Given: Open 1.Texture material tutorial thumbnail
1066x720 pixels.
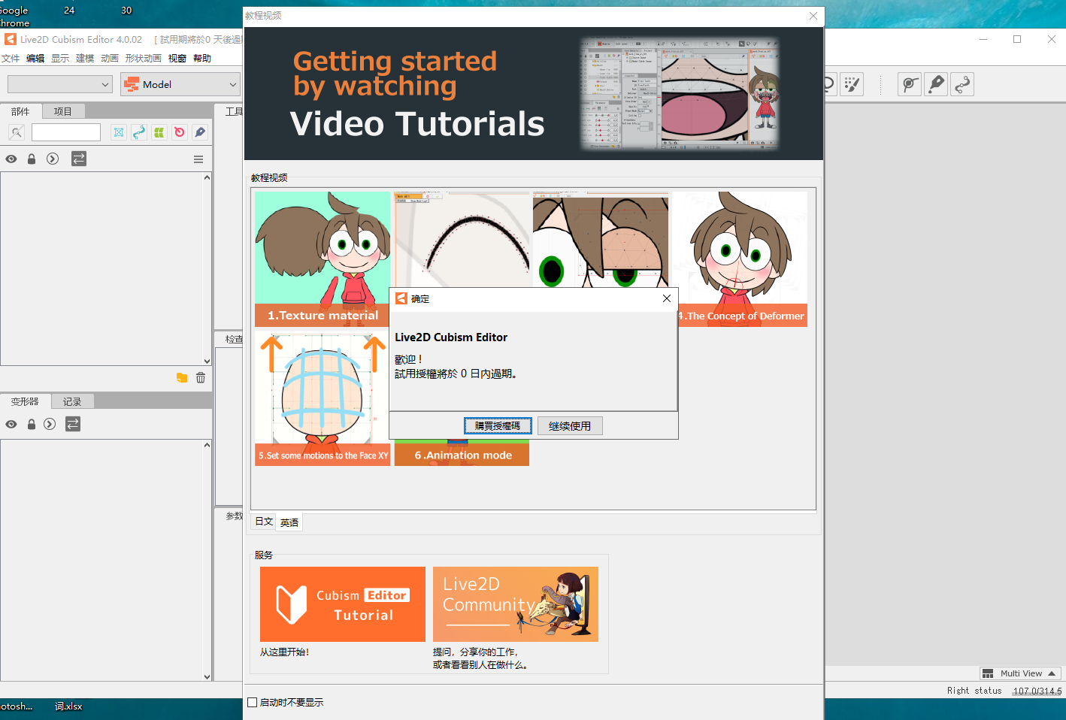Looking at the screenshot, I should (x=323, y=259).
